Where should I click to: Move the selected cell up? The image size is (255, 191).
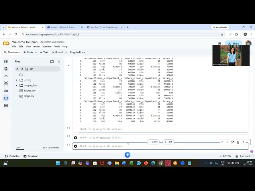(222, 142)
